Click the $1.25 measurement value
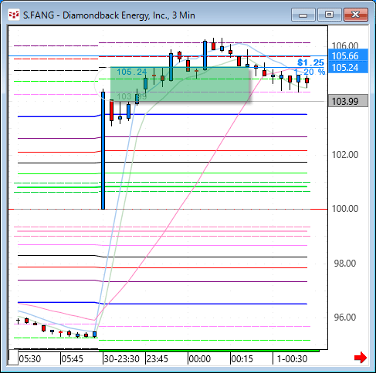The image size is (376, 373). pyautogui.click(x=310, y=62)
